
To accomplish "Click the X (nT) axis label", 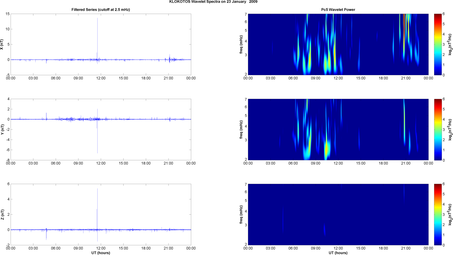I will pos(2,44).
